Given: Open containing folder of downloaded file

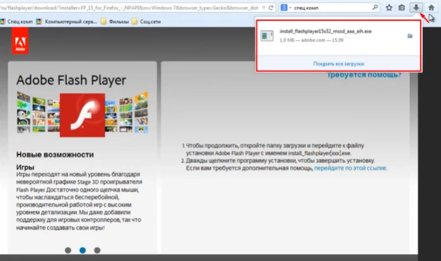Looking at the screenshot, I should pyautogui.click(x=410, y=36).
